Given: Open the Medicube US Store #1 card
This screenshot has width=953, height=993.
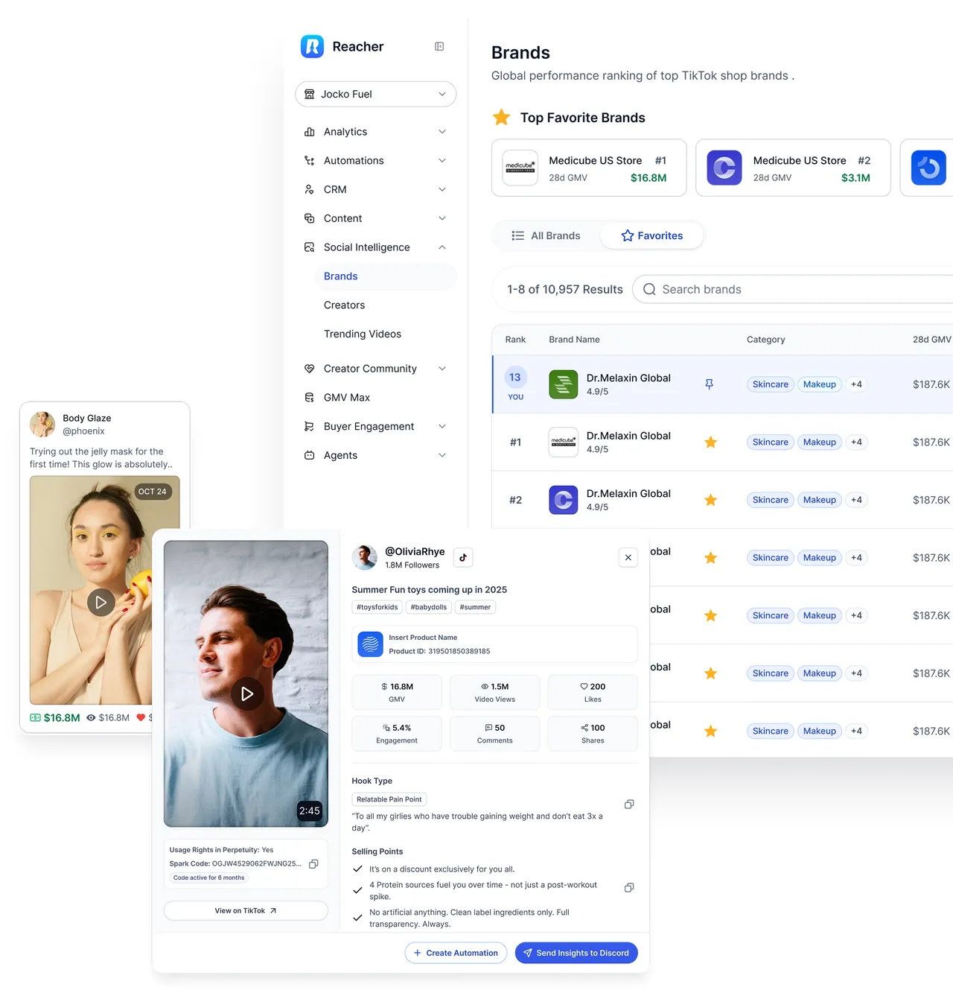Looking at the screenshot, I should pos(589,168).
